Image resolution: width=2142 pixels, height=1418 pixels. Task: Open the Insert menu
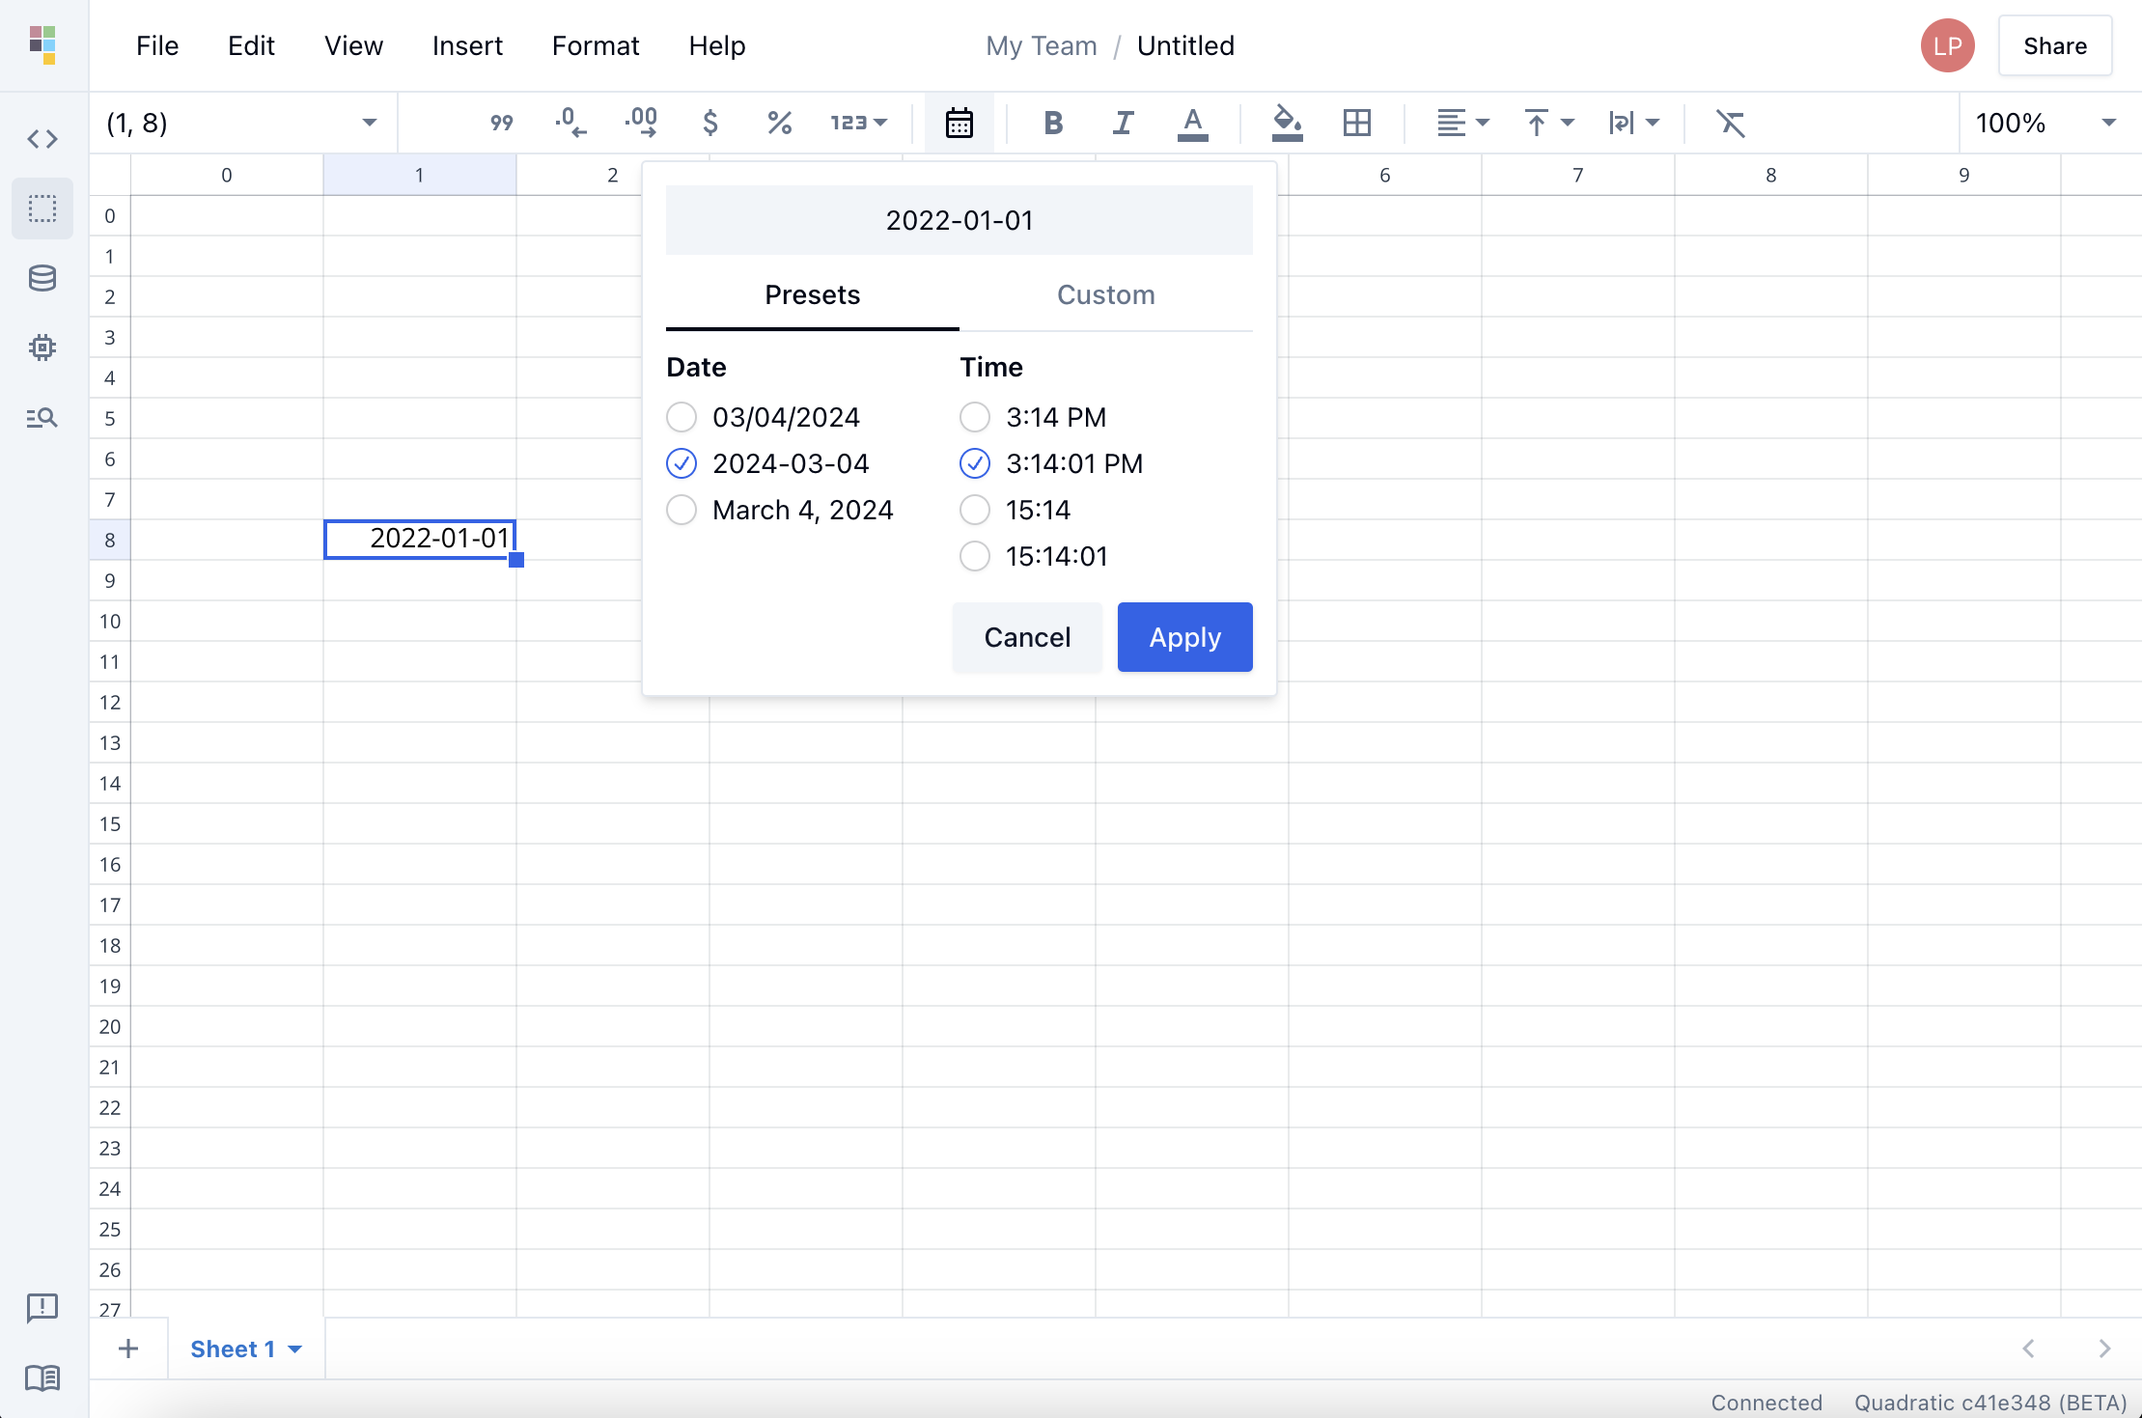coord(467,45)
